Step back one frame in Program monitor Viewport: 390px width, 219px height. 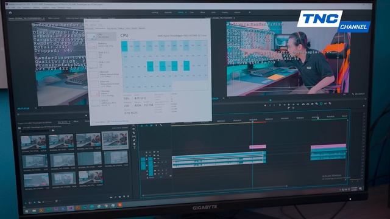285,105
